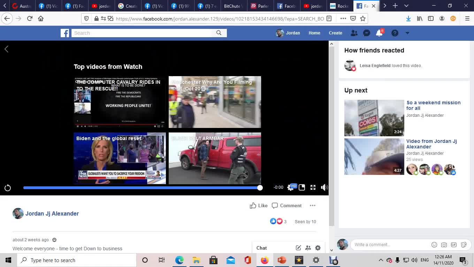Viewport: 474px width, 267px height.
Task: Insert an emoji in the comment box
Action: 434,245
